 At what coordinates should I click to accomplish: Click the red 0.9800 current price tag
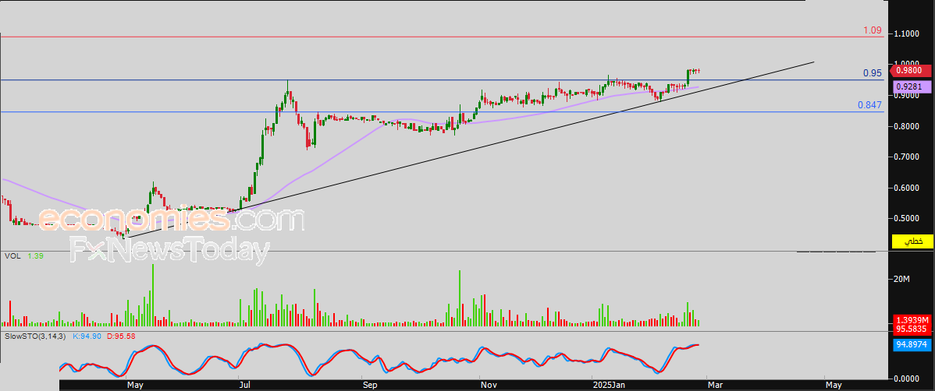click(x=911, y=71)
